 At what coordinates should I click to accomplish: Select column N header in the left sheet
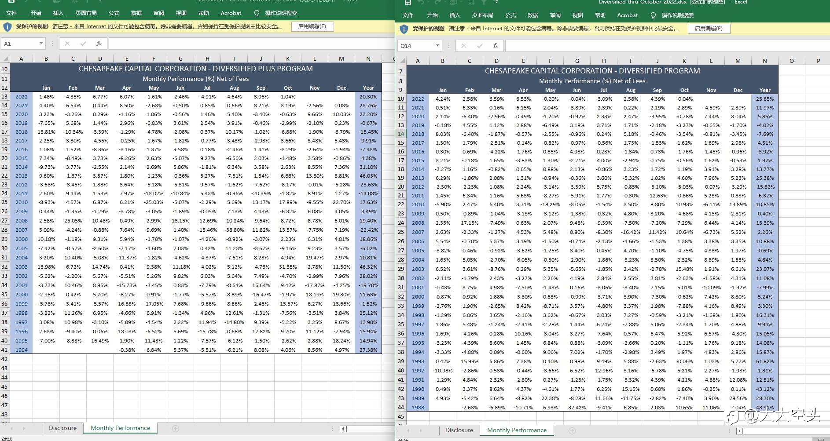[368, 58]
